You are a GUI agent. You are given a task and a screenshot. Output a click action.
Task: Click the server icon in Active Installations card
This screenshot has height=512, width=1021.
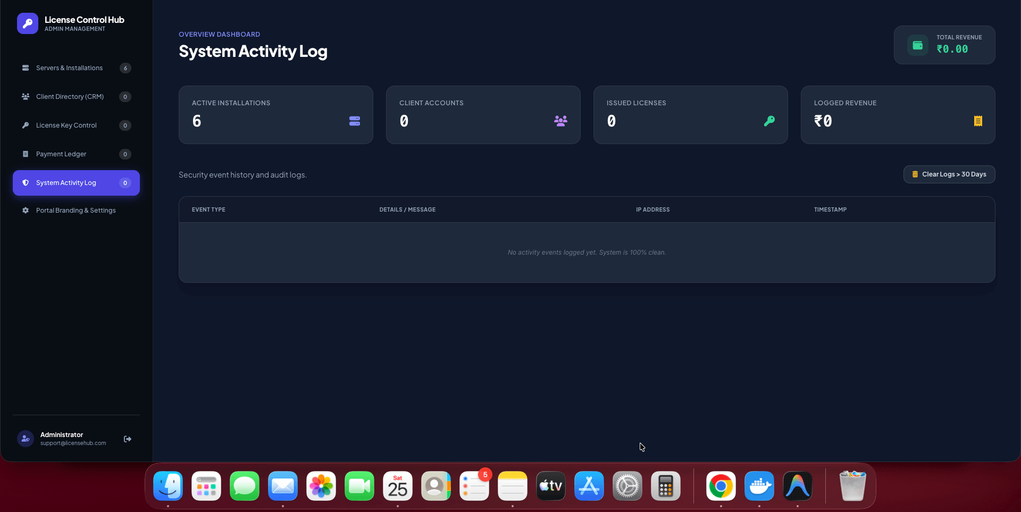tap(355, 121)
